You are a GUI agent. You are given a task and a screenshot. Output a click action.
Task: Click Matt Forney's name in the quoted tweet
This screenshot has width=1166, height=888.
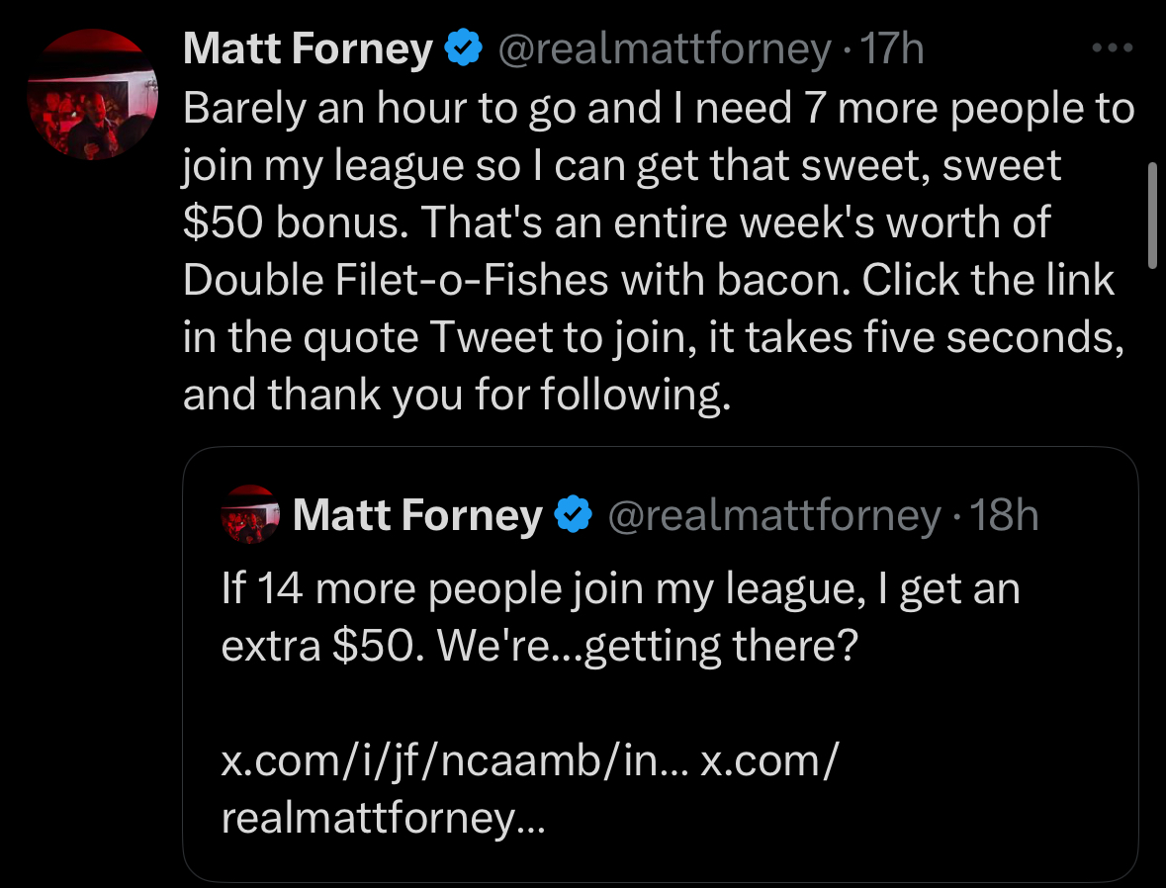click(x=417, y=514)
